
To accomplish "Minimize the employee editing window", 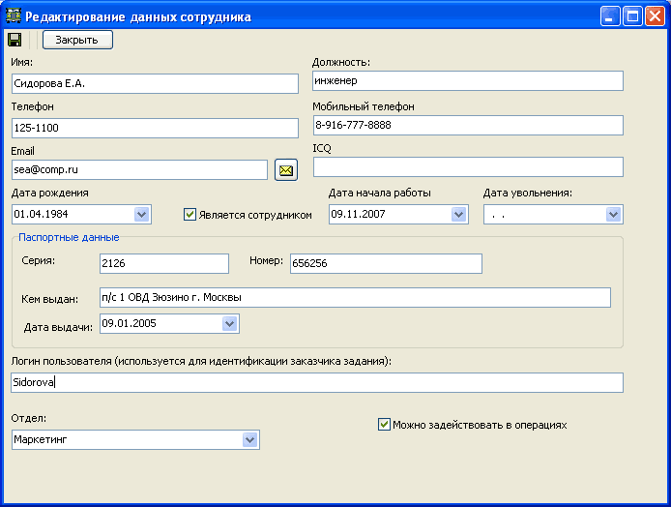I will (610, 16).
